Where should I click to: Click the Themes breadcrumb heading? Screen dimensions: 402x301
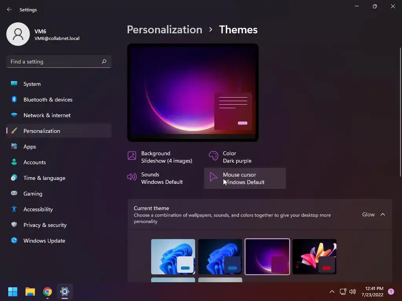pos(238,29)
